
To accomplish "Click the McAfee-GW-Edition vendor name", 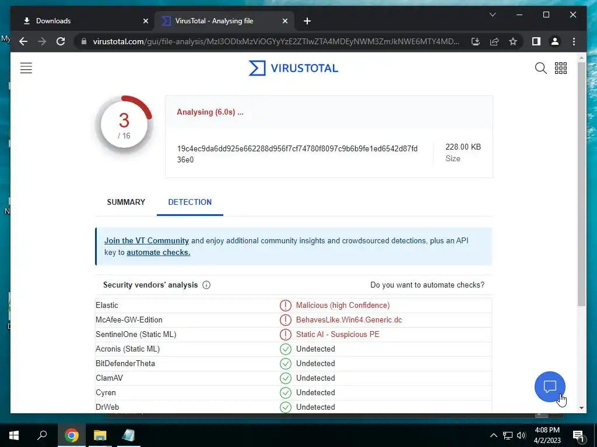I will [129, 320].
